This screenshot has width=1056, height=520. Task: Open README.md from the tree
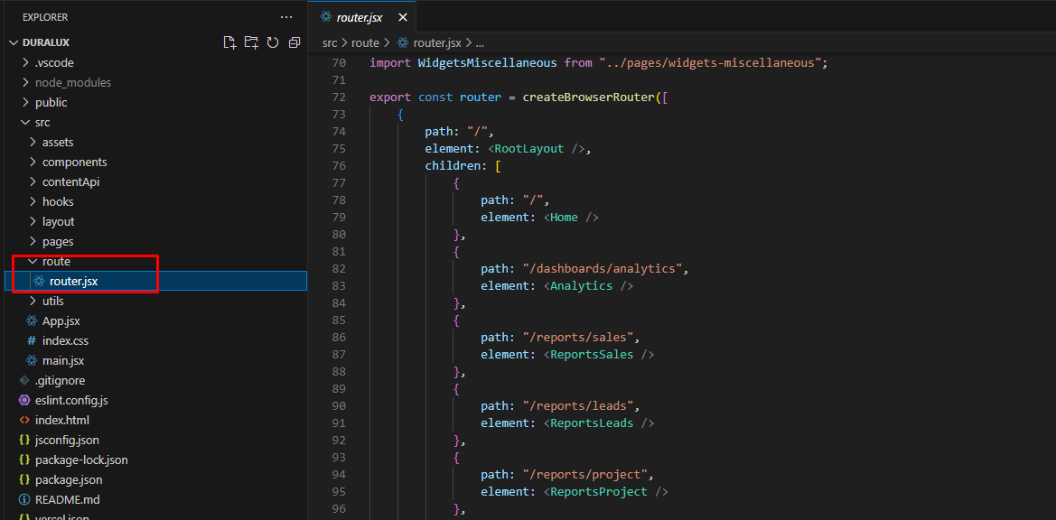point(68,500)
